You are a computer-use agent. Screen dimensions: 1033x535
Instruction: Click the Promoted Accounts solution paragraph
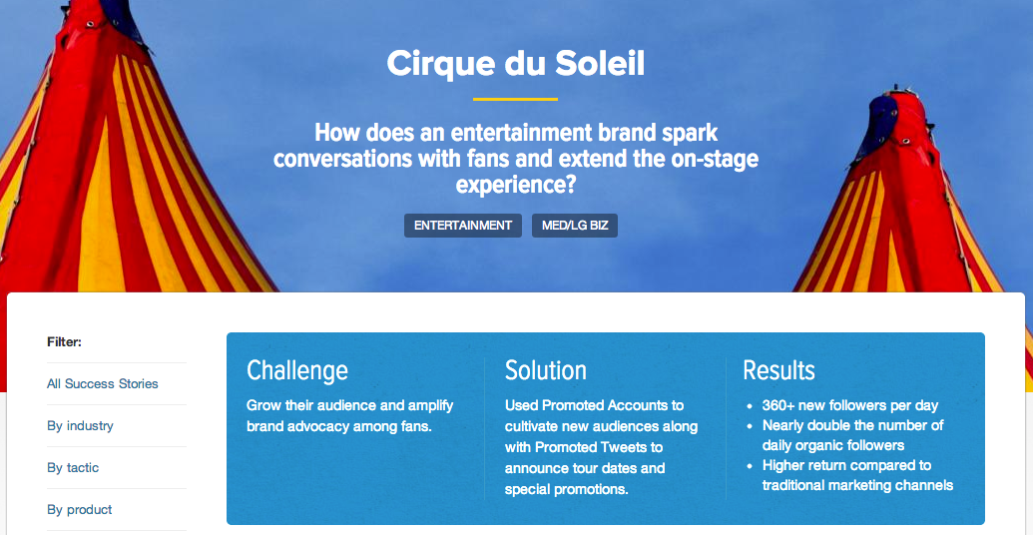pyautogui.click(x=602, y=447)
